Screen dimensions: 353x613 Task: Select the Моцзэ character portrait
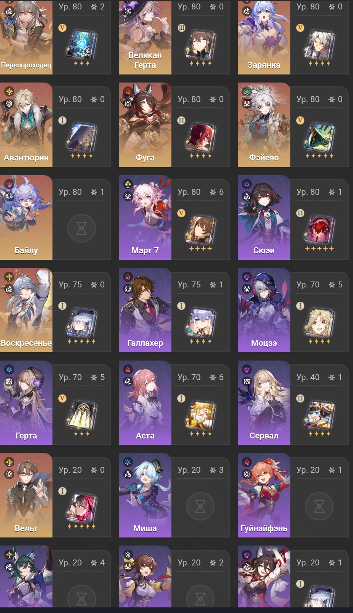(264, 310)
